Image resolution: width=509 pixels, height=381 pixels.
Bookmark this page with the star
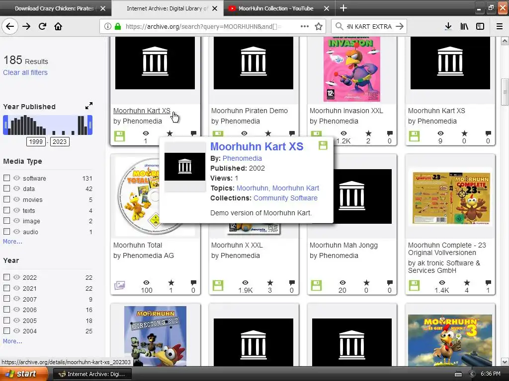tap(319, 26)
